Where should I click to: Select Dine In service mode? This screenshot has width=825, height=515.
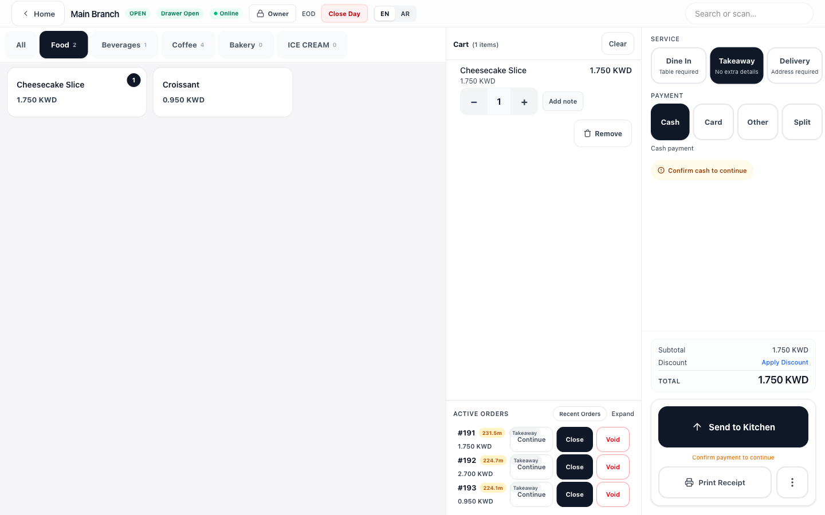pos(678,65)
